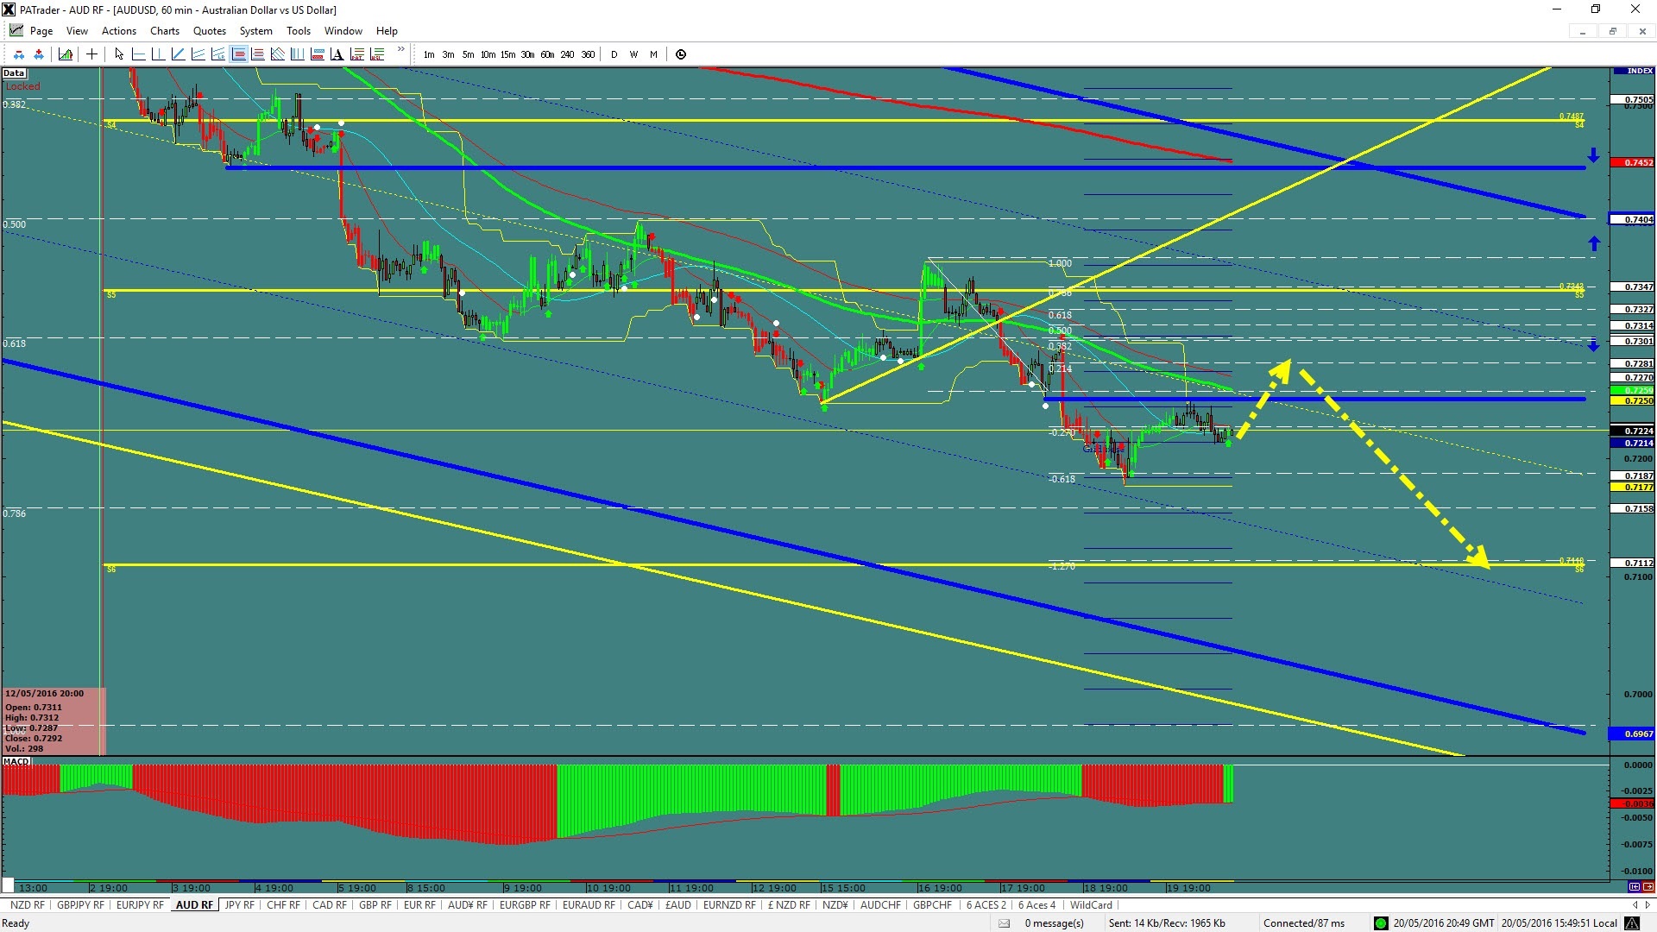The width and height of the screenshot is (1657, 932).
Task: Switch chart to 10m timeframe
Action: tap(488, 54)
